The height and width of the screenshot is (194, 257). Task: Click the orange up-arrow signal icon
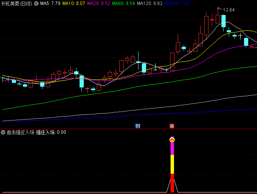172,140
